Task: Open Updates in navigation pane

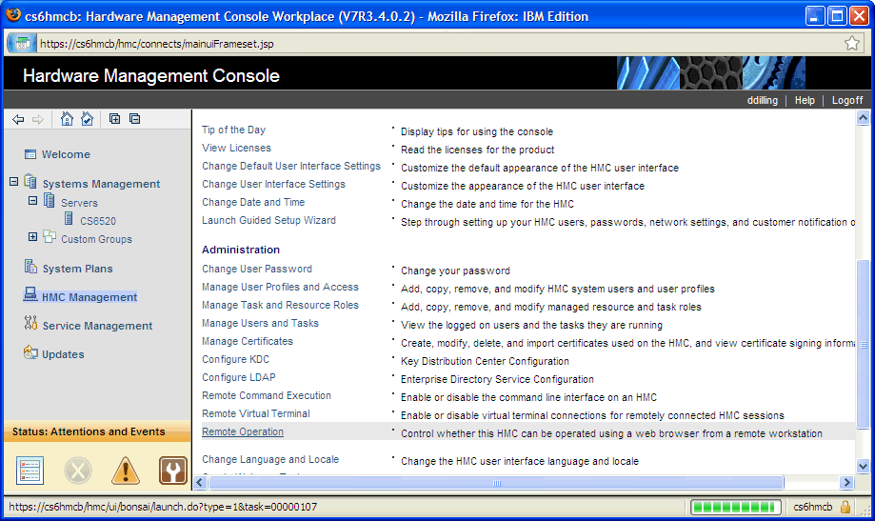Action: point(63,354)
